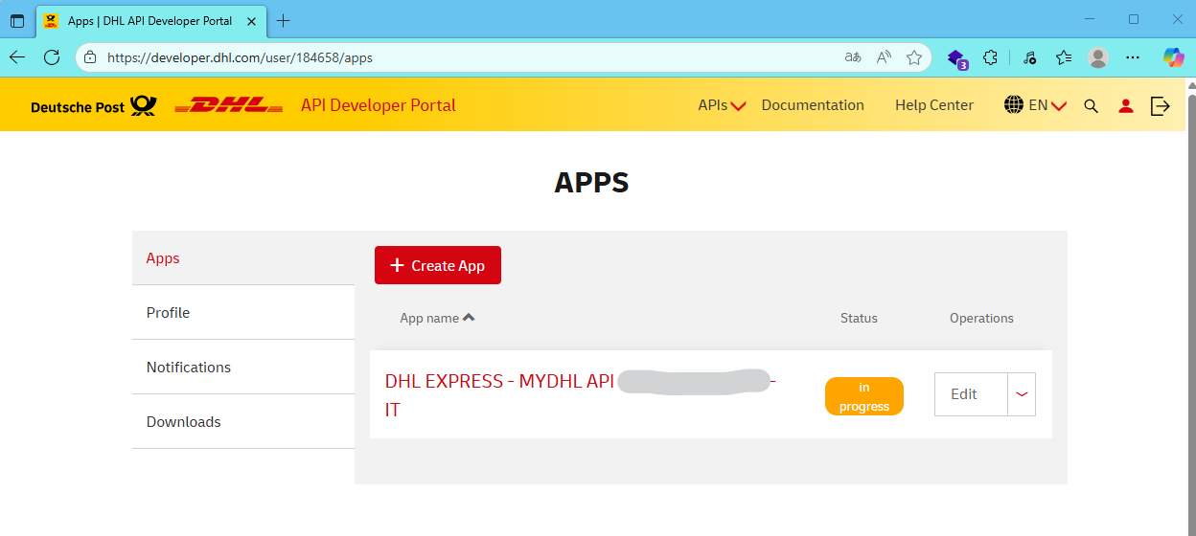Select the Notifications sidebar tab
Image resolution: width=1196 pixels, height=536 pixels.
(243, 368)
